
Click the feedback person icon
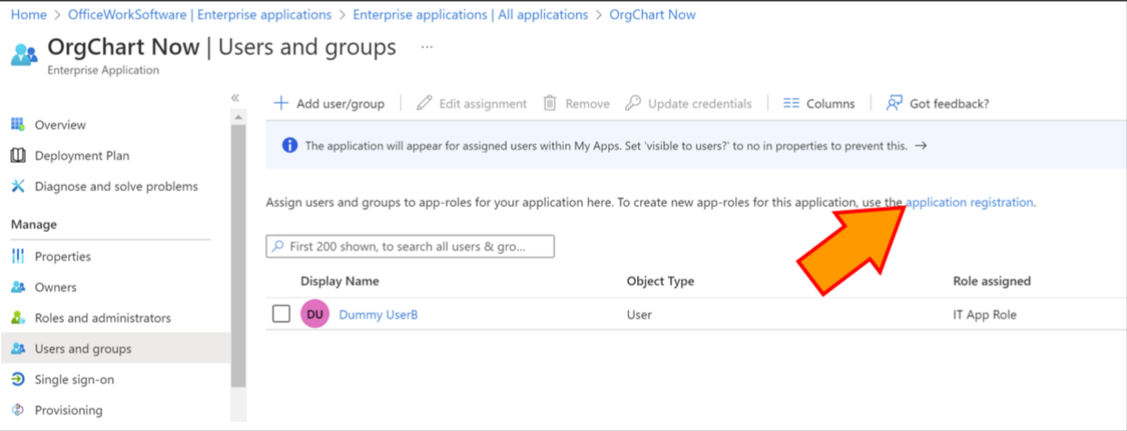tap(894, 103)
